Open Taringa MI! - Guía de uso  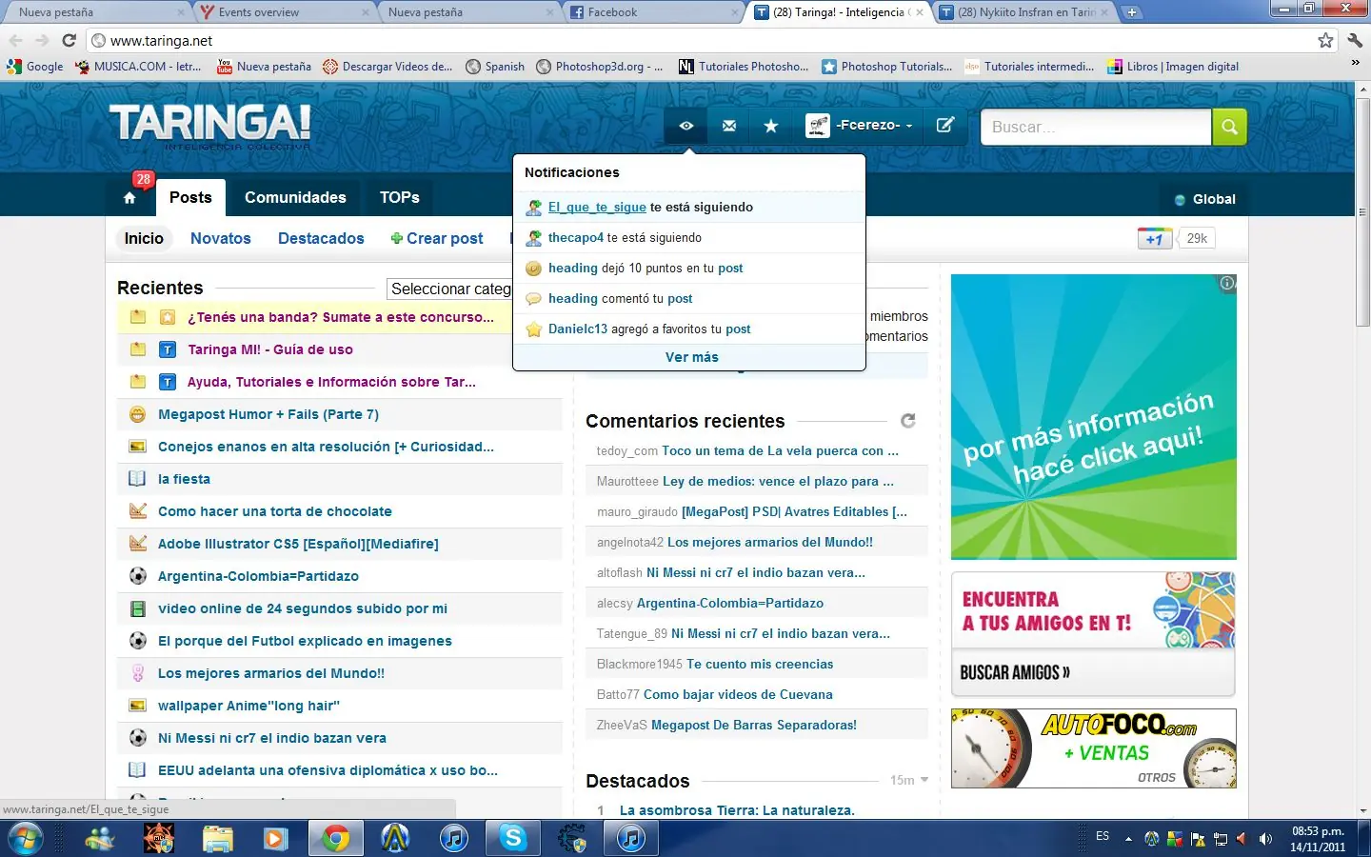270,349
